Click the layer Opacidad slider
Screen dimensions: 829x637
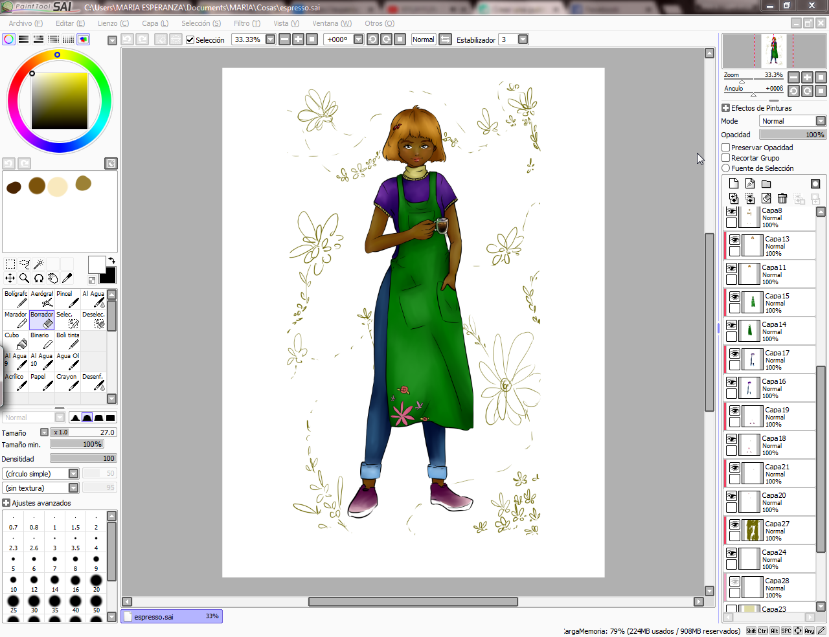click(x=793, y=135)
